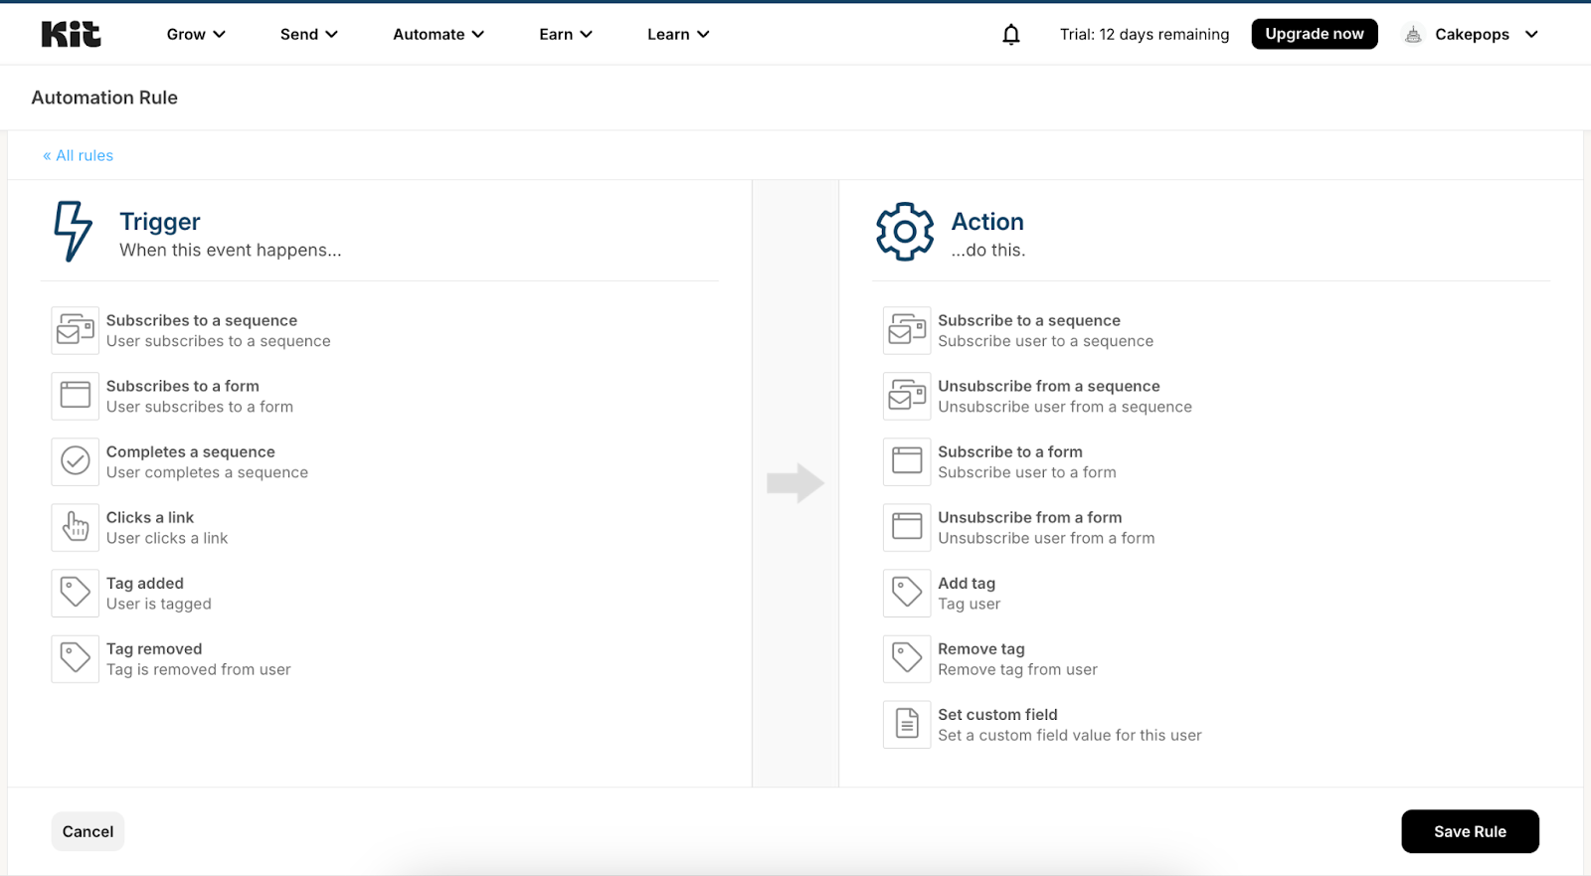Click 'Set a custom field value for this user'

coord(1070,735)
